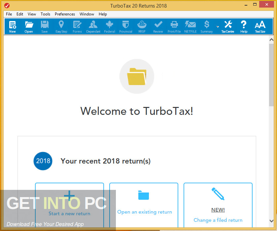
Task: Click the 2018 year badge circle
Action: pos(43,161)
